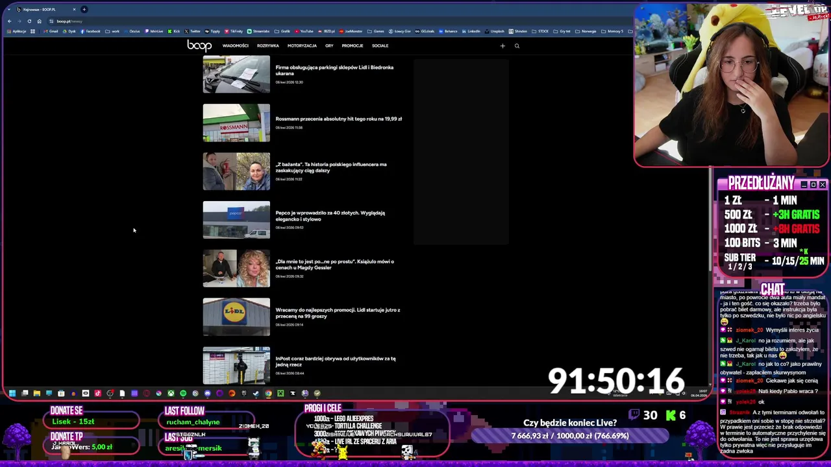Click the Rossmann store thumbnail
The height and width of the screenshot is (467, 831).
pyautogui.click(x=236, y=123)
